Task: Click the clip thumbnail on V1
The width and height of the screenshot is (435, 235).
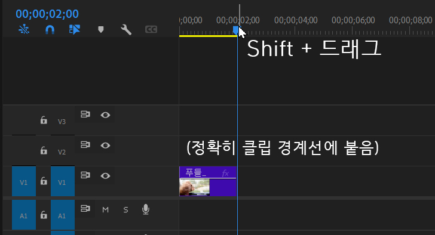Action: coord(194,187)
